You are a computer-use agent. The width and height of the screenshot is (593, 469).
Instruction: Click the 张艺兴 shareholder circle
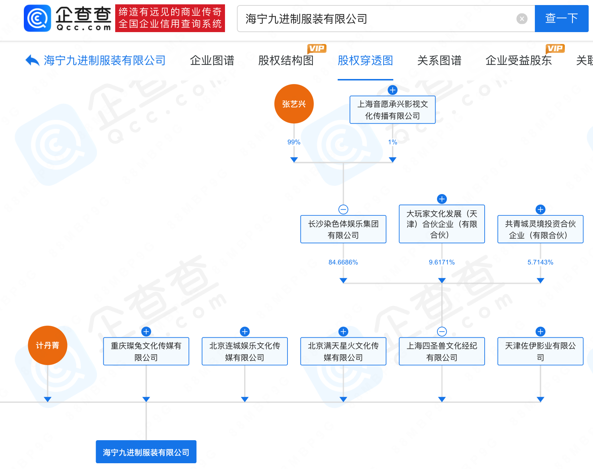pos(294,104)
